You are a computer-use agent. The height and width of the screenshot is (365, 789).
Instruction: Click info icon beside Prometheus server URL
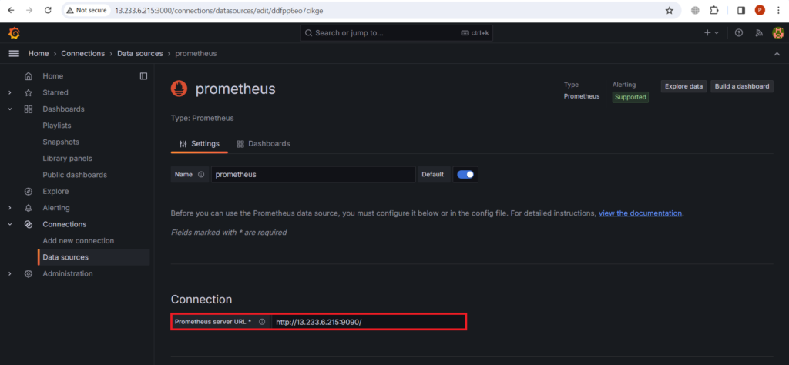262,322
